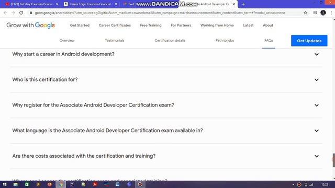This screenshot has height=188, width=335.
Task: Click question text "Are there costs associated with the certification and training?"
Action: click(84, 156)
